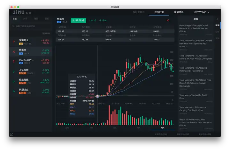
Task: Click the sort label above watchlist
Action: pyautogui.click(x=46, y=33)
